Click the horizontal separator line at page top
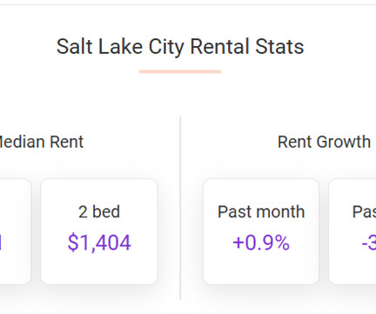Image resolution: width=376 pixels, height=314 pixels. tap(188, 4)
